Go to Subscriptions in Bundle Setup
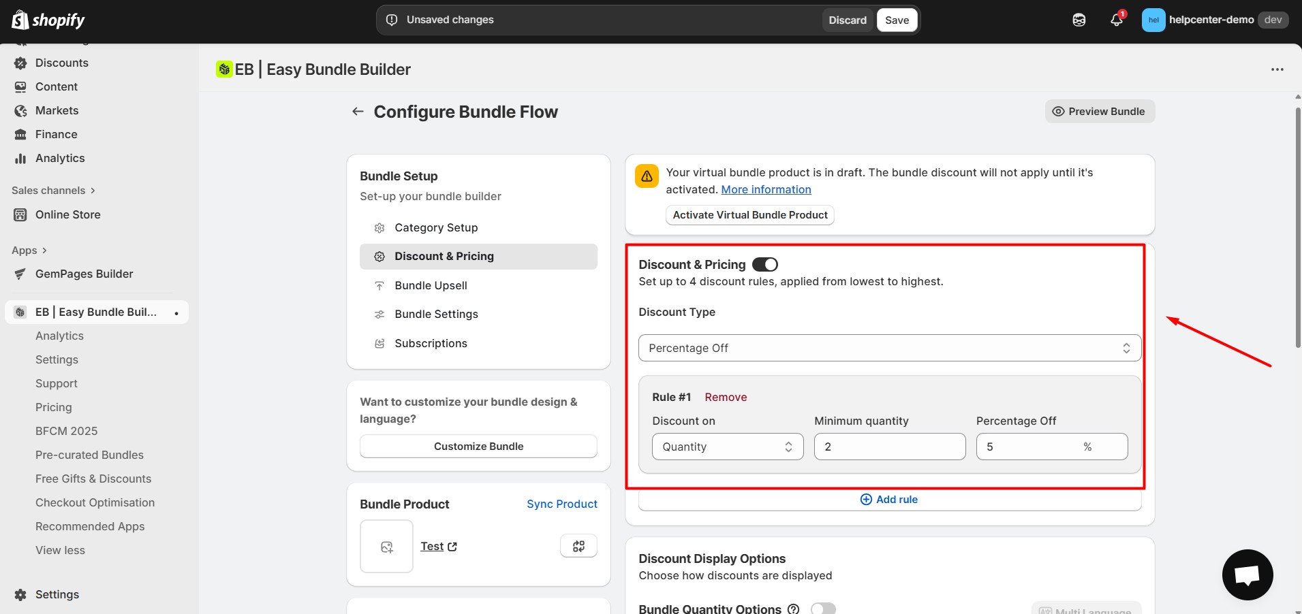1302x614 pixels. point(431,343)
